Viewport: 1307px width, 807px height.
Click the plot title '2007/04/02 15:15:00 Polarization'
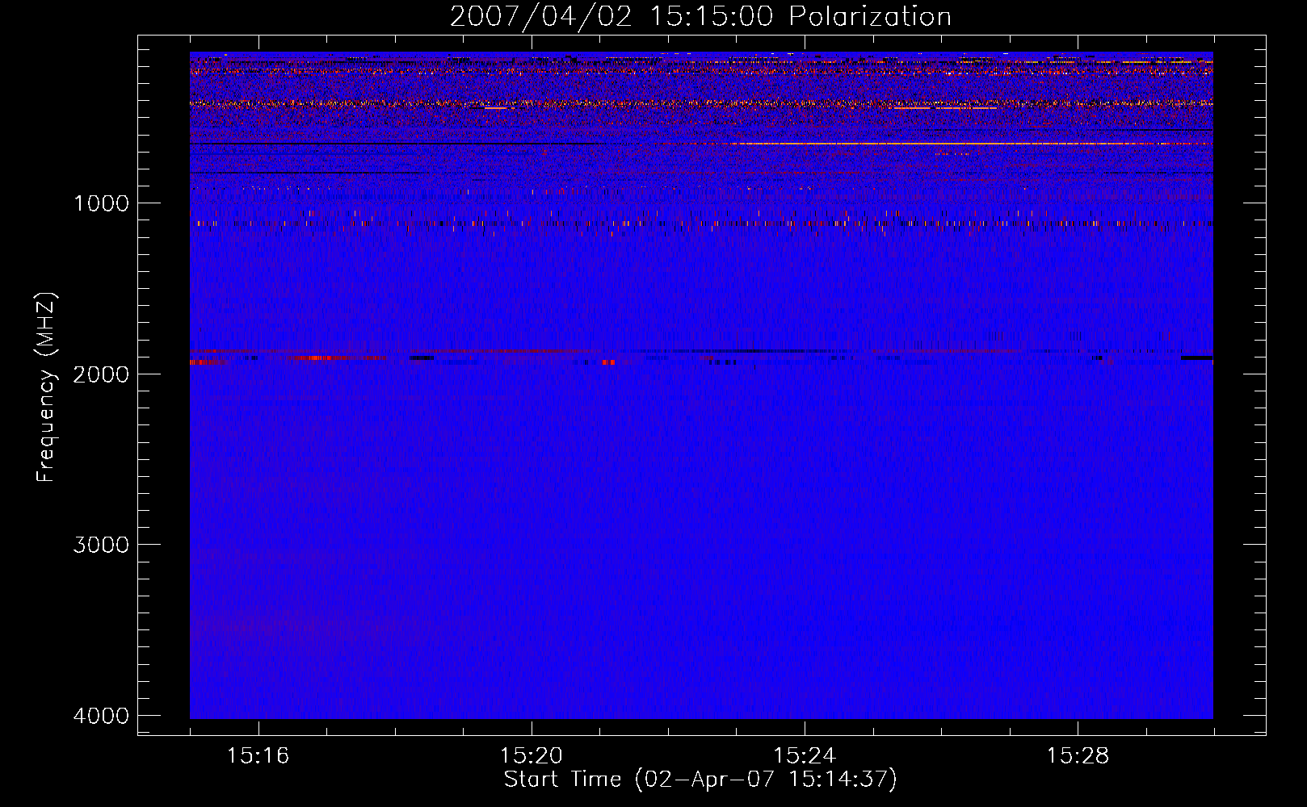click(700, 17)
